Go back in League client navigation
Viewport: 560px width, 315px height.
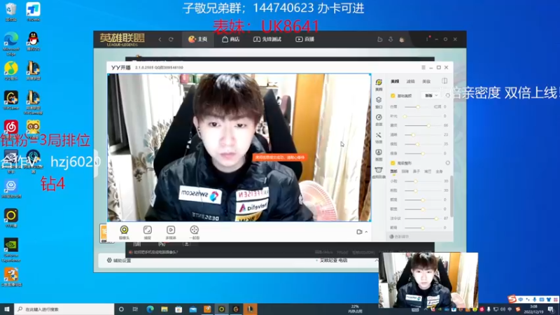pos(160,39)
